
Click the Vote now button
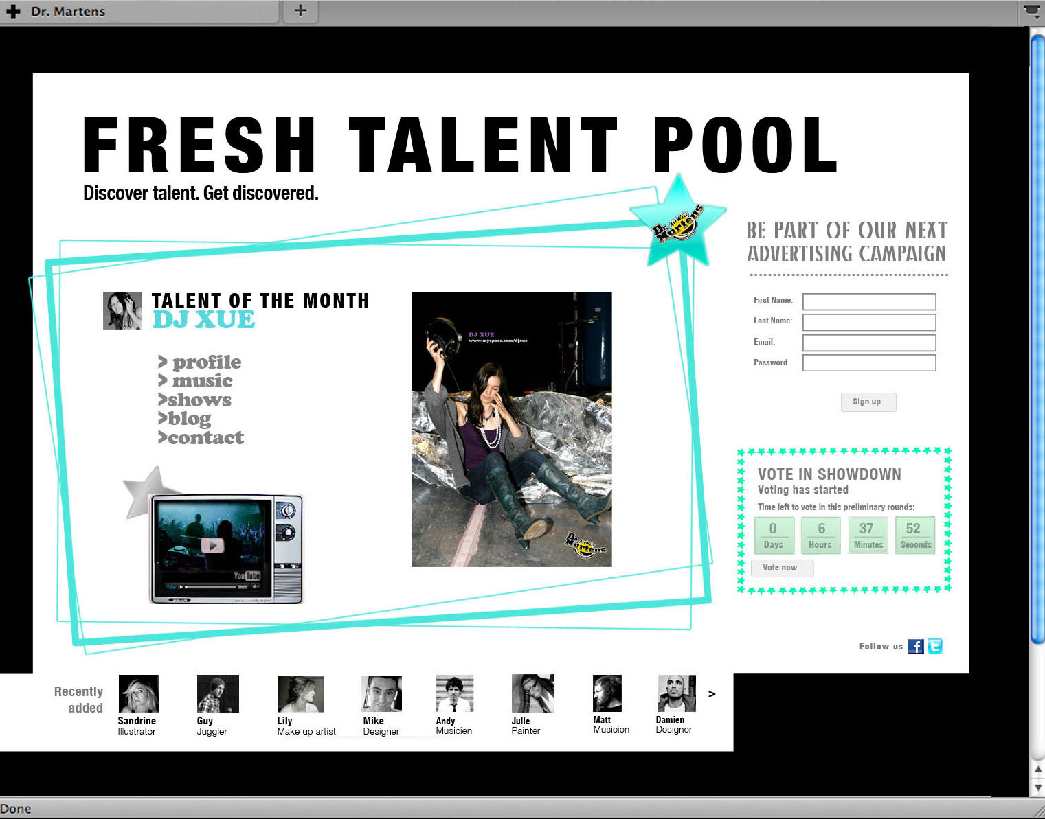[782, 568]
